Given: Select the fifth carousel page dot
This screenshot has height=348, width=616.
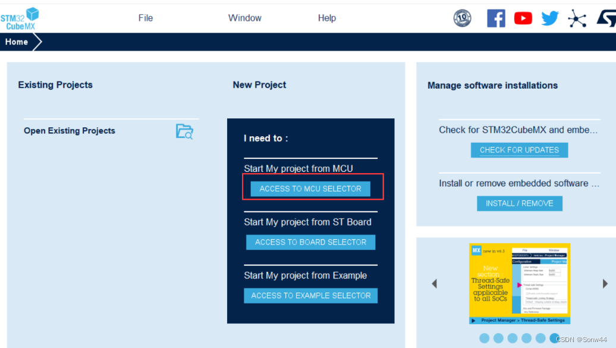Looking at the screenshot, I should tap(540, 338).
